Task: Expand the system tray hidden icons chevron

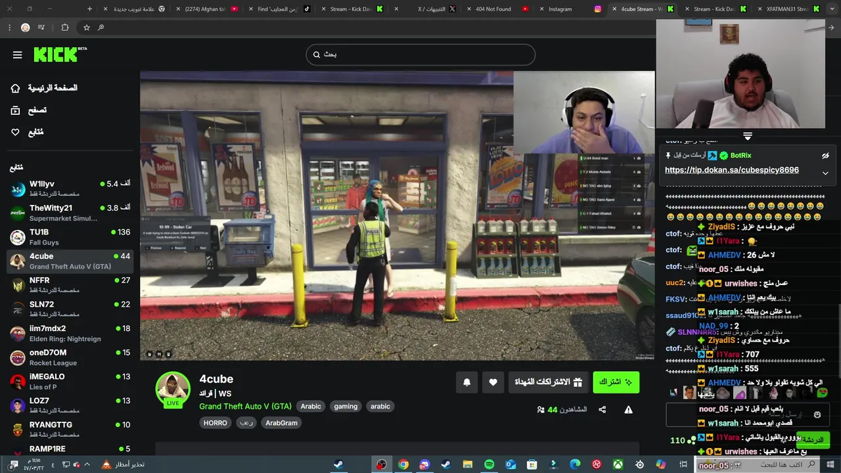Action: pyautogui.click(x=87, y=464)
